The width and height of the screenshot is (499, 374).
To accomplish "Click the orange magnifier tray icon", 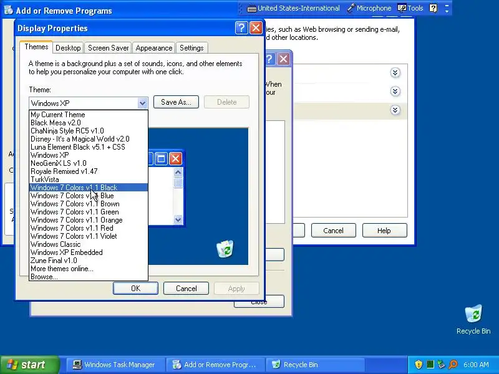I will 453,365.
